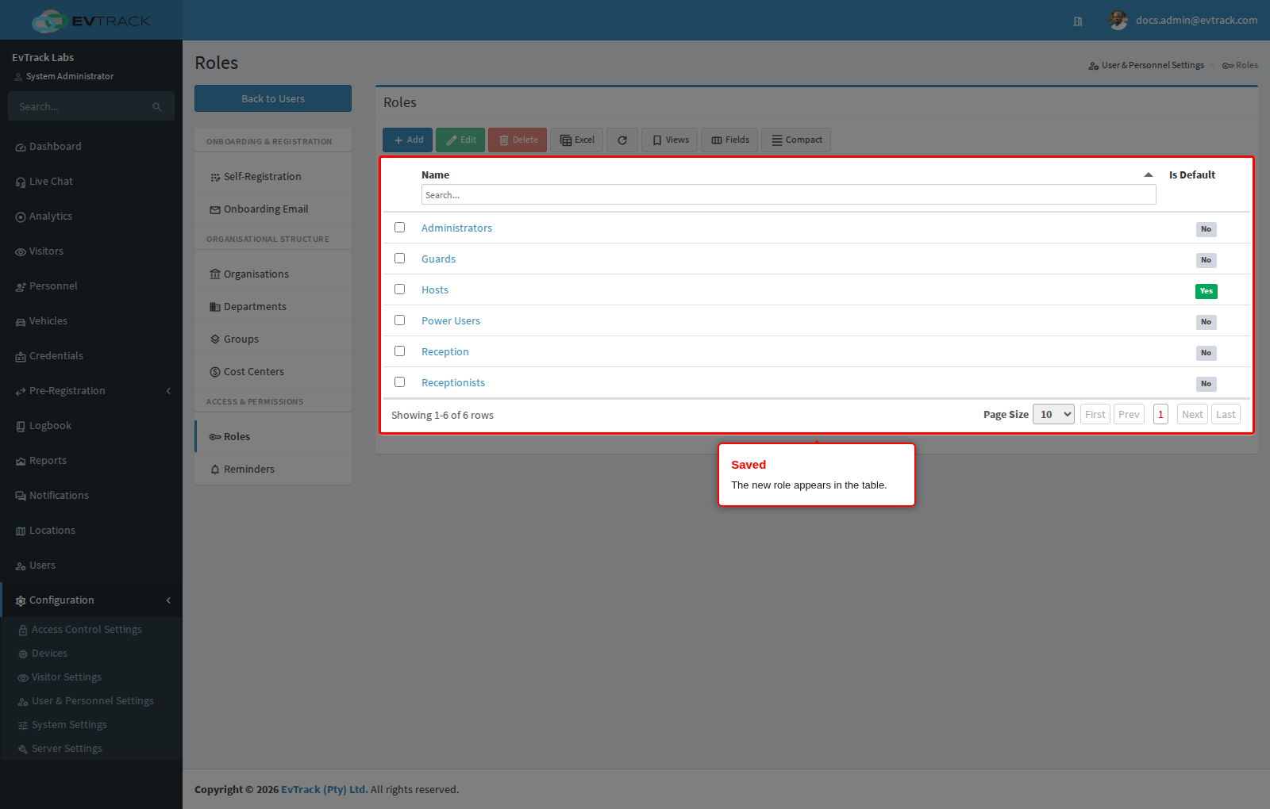The image size is (1270, 809).
Task: Click the book icon in top header
Action: pos(1078,21)
